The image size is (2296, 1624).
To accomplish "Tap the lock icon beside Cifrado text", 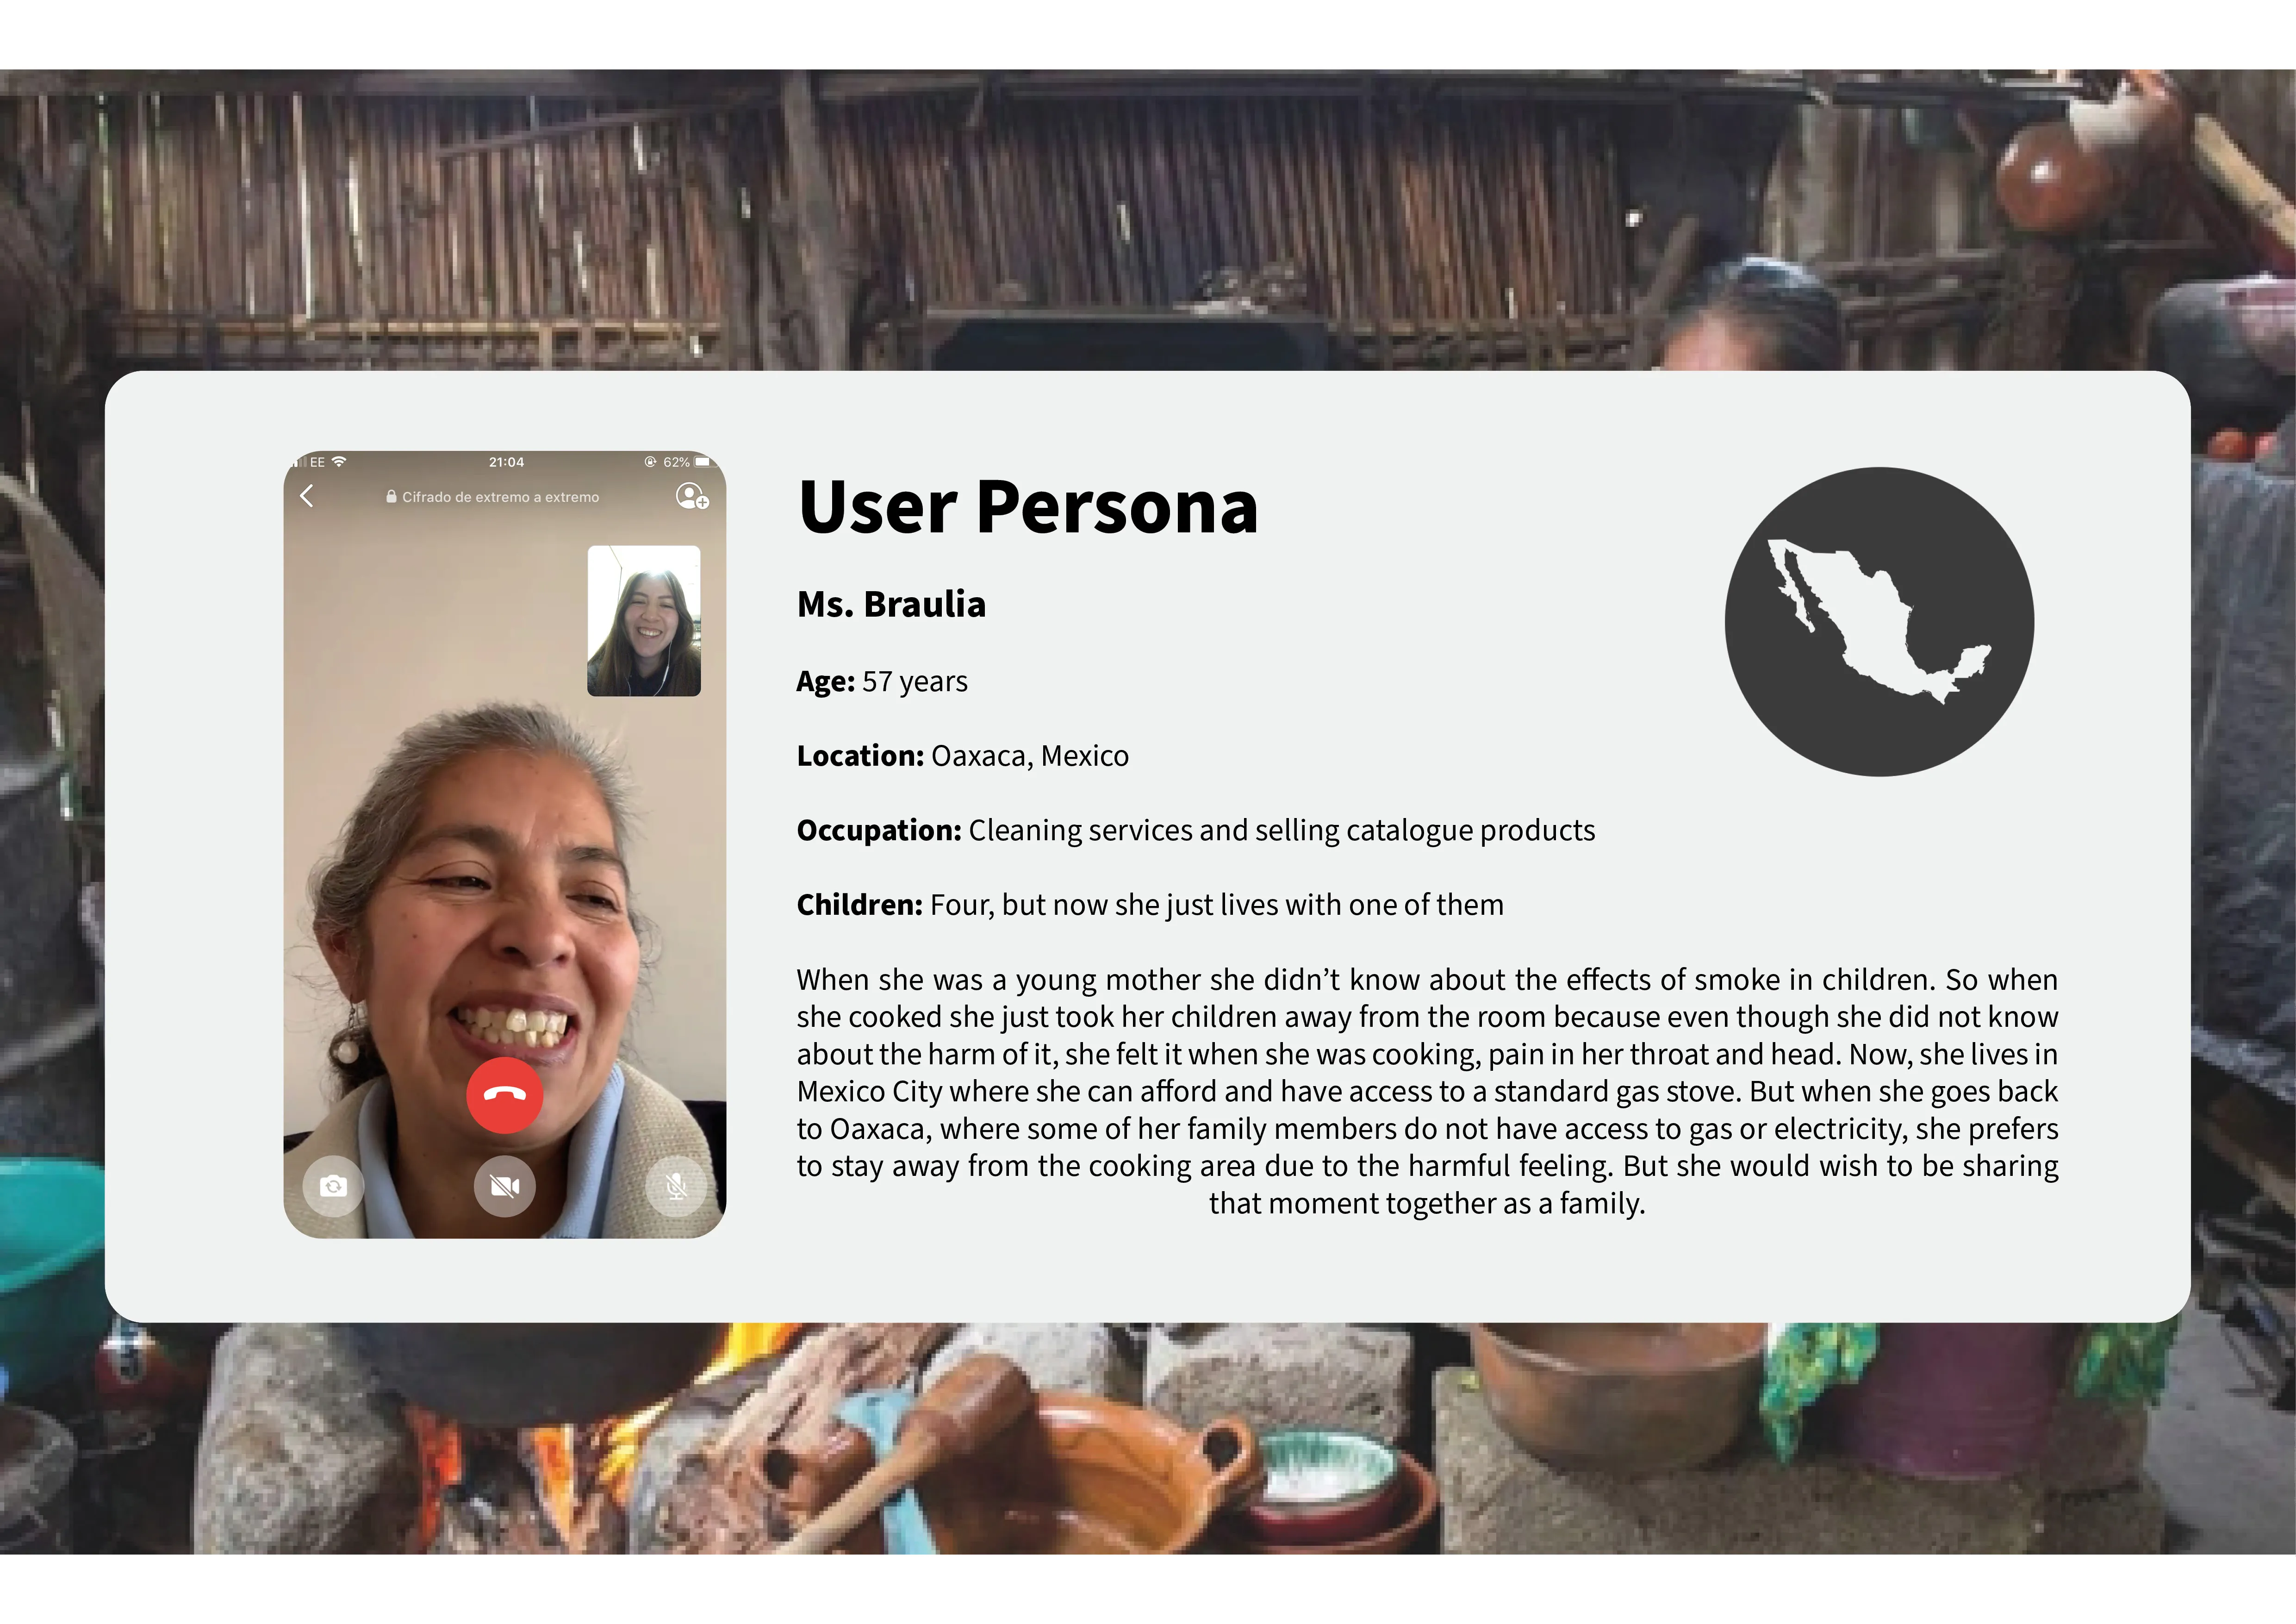I will pyautogui.click(x=392, y=497).
